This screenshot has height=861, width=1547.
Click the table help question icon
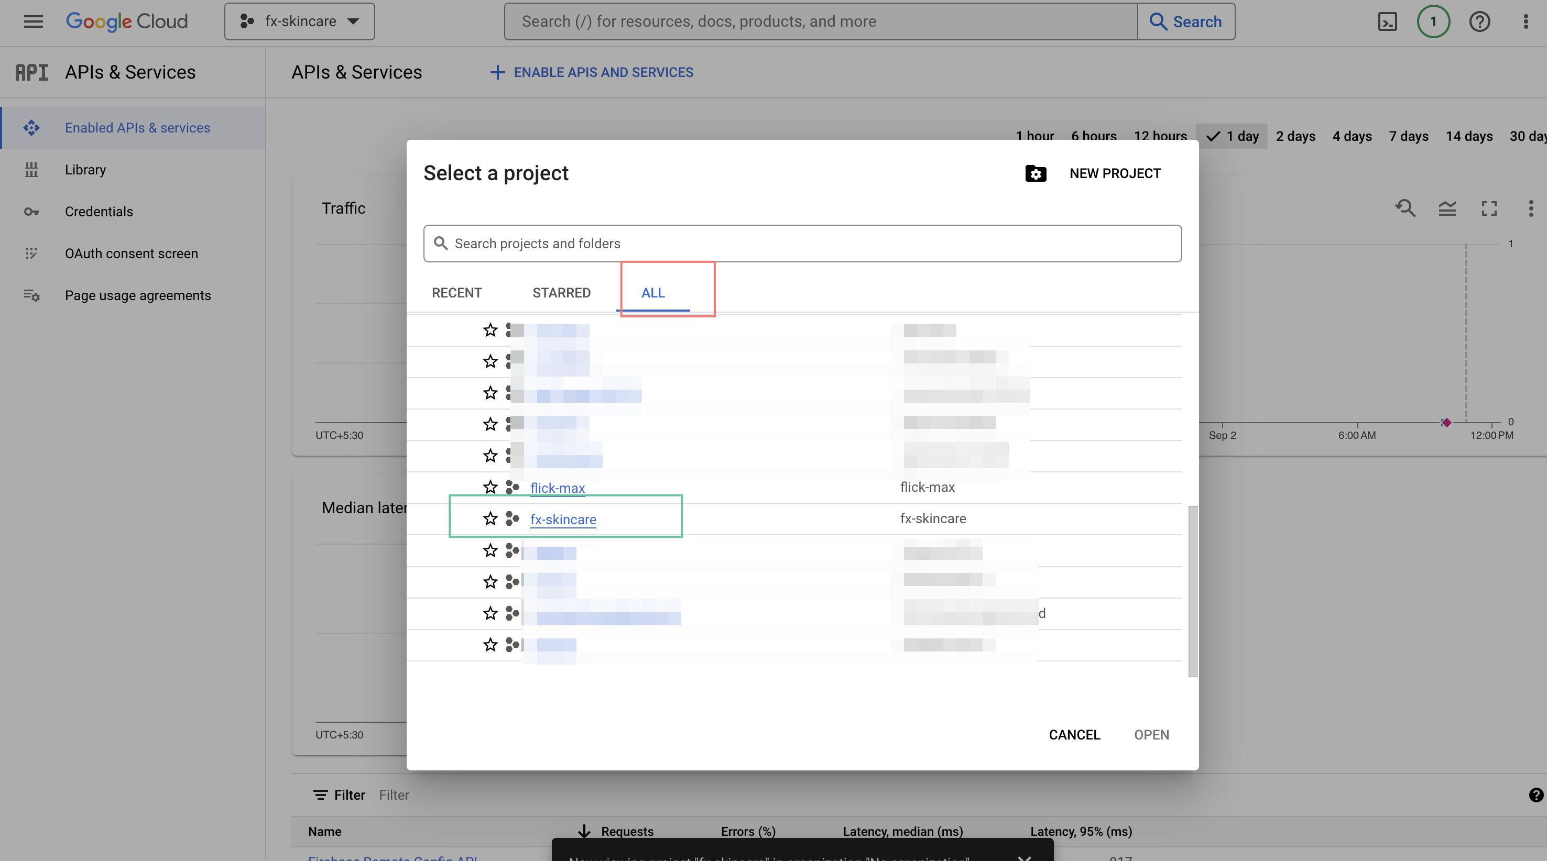1536,795
